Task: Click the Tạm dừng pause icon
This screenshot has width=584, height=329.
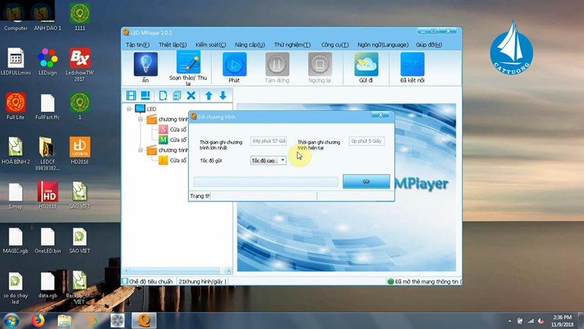Action: coord(277,64)
